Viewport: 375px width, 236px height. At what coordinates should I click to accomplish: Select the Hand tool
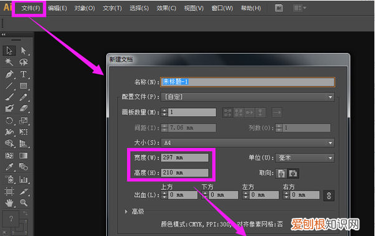click(x=9, y=203)
